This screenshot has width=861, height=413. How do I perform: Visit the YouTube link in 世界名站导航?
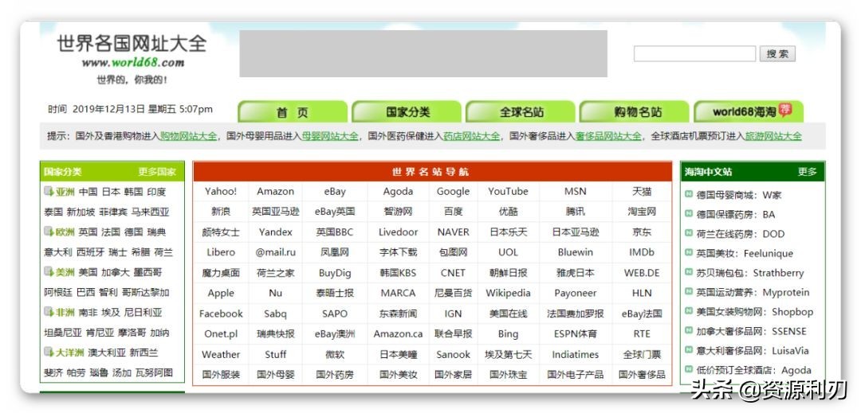[x=508, y=192]
